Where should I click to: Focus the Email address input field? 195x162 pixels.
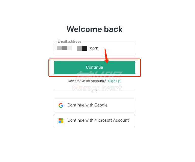pyautogui.click(x=95, y=48)
